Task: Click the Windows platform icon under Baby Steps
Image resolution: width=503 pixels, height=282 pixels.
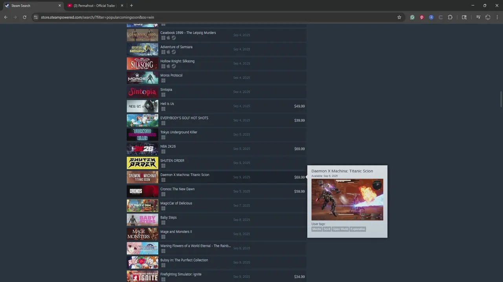Action: (x=163, y=223)
